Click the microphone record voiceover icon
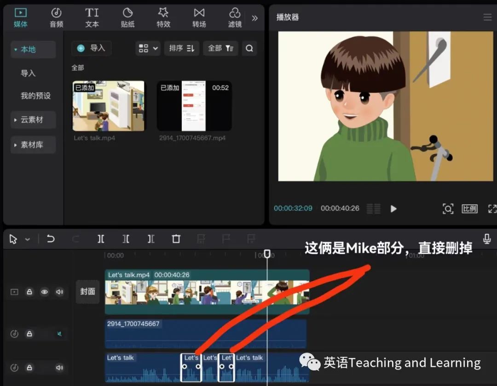497x386 pixels. click(x=487, y=239)
